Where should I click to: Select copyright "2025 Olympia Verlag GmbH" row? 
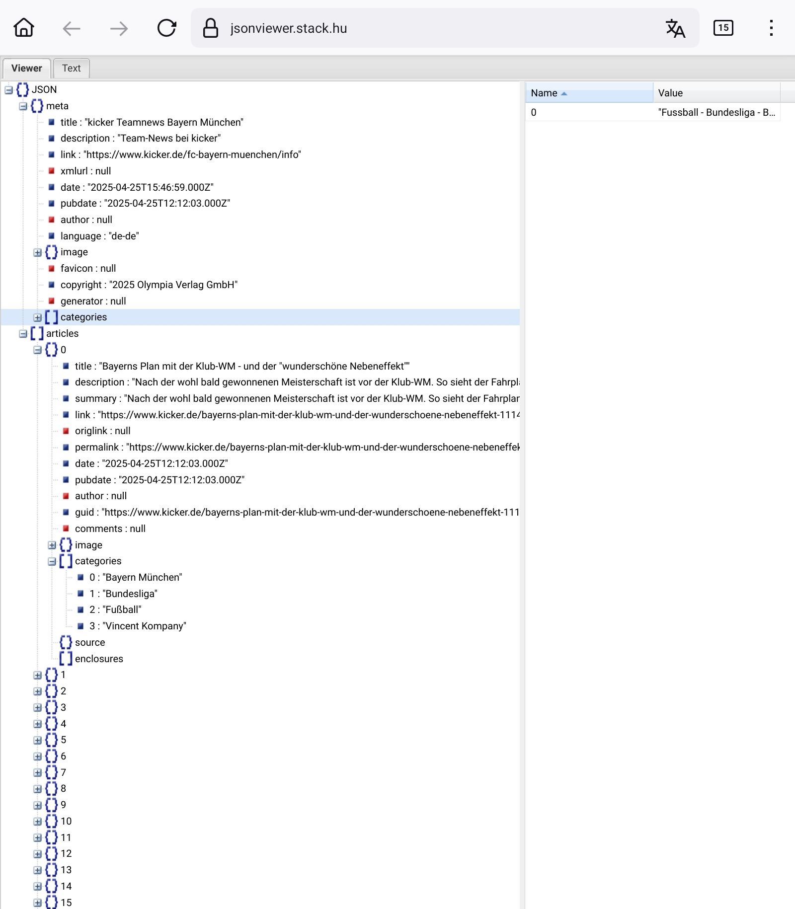tap(149, 285)
